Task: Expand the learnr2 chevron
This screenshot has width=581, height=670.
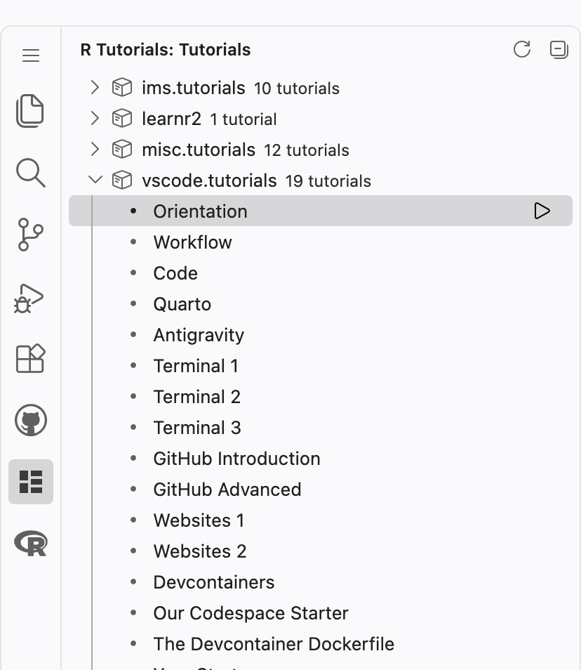Action: [95, 119]
